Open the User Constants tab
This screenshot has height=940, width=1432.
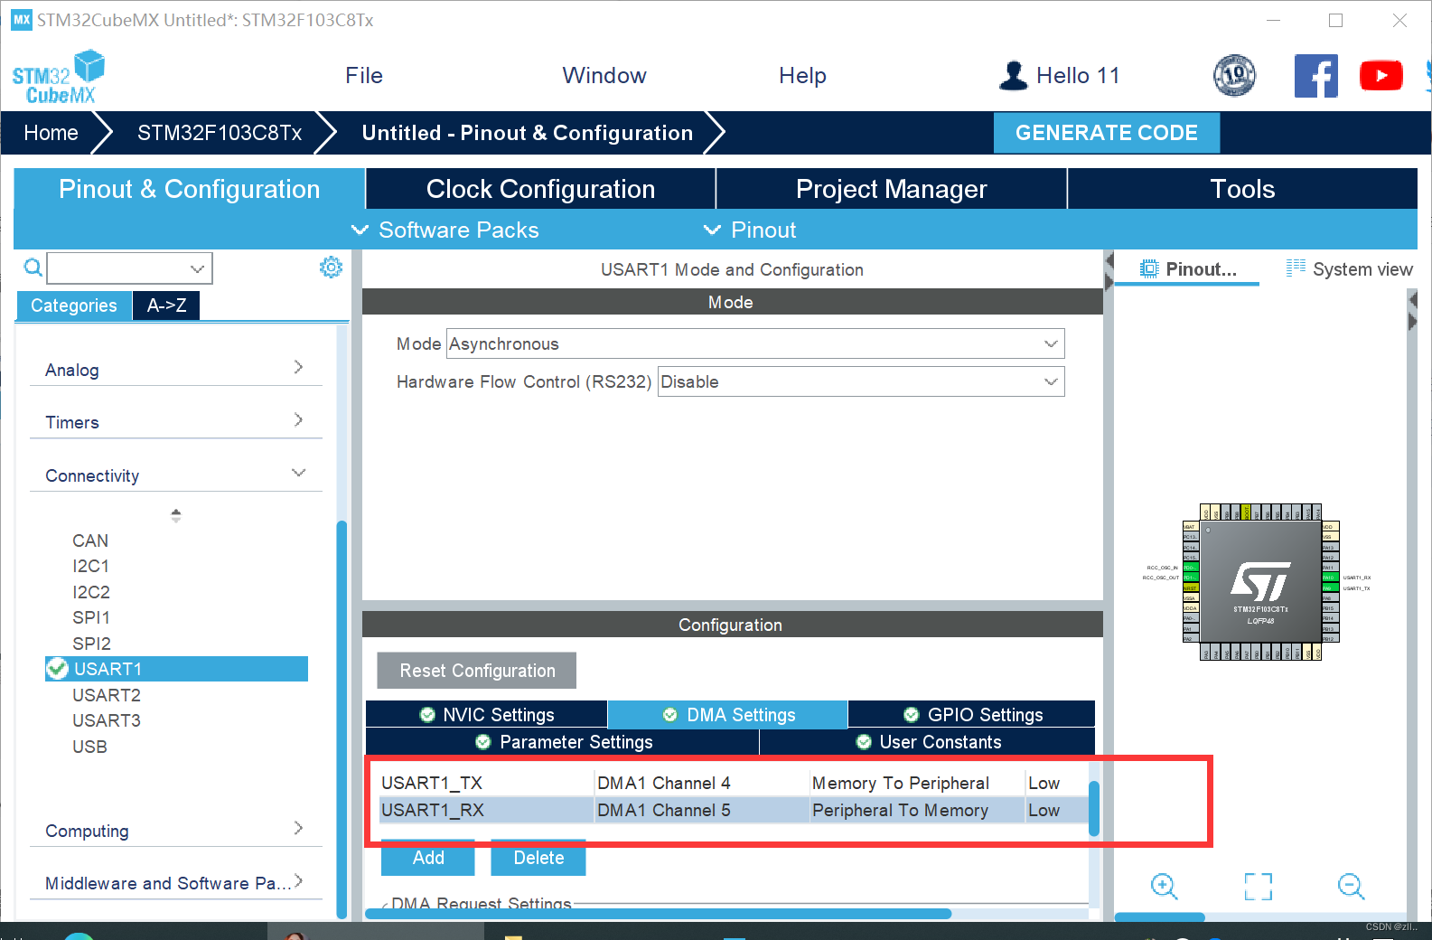click(928, 741)
